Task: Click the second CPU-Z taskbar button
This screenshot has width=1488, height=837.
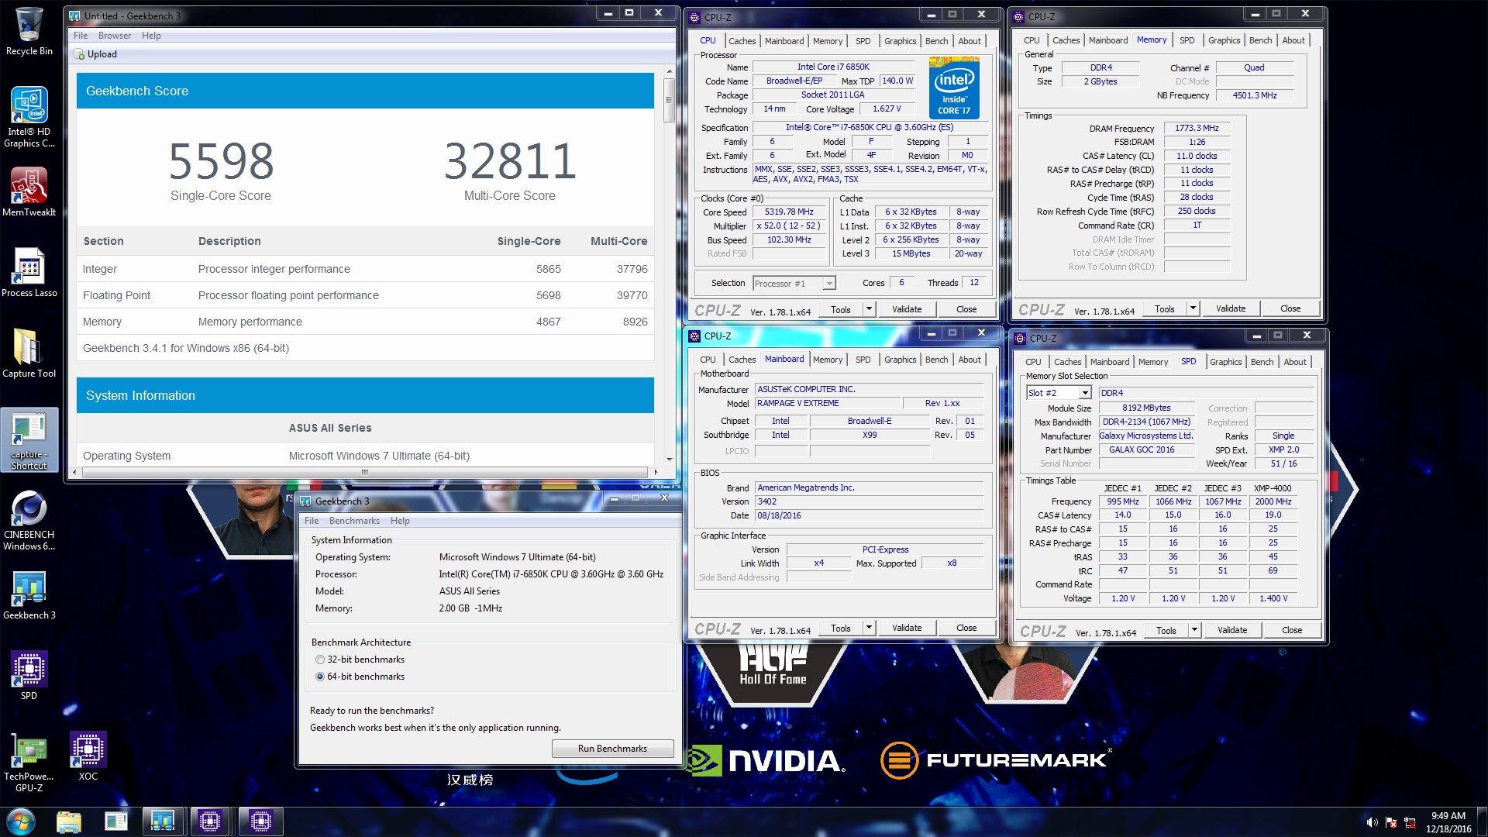Action: coord(261,821)
